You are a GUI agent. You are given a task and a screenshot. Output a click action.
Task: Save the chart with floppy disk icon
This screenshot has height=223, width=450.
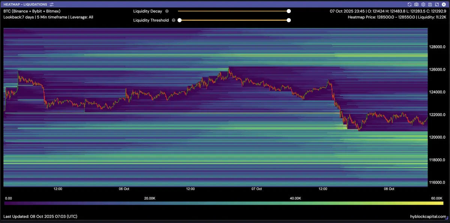[430, 4]
